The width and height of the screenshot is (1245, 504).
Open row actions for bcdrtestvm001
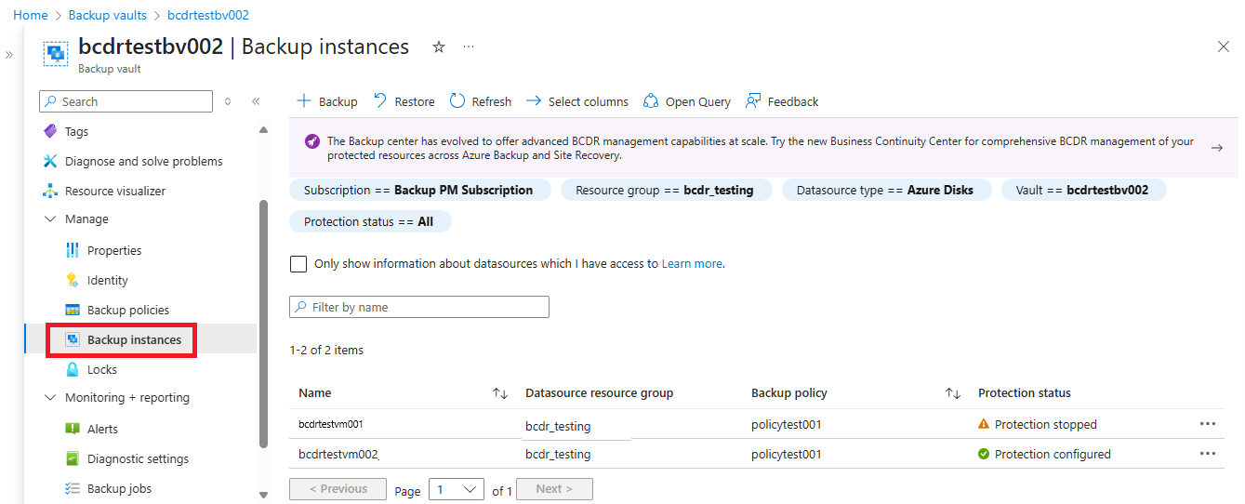pyautogui.click(x=1208, y=423)
